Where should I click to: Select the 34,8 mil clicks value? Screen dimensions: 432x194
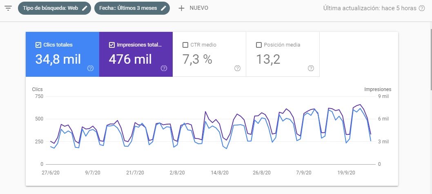click(58, 59)
